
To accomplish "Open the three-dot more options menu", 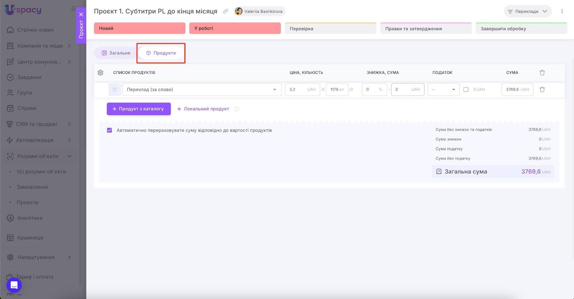I will [562, 11].
